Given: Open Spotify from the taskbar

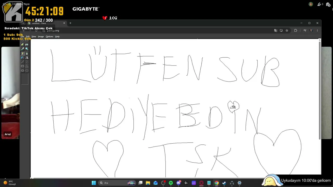Looking at the screenshot, I should [x=171, y=183].
